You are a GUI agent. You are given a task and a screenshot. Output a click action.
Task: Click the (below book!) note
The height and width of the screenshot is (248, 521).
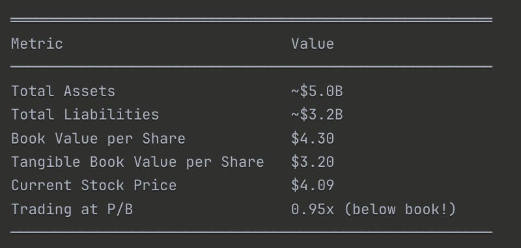pos(401,210)
